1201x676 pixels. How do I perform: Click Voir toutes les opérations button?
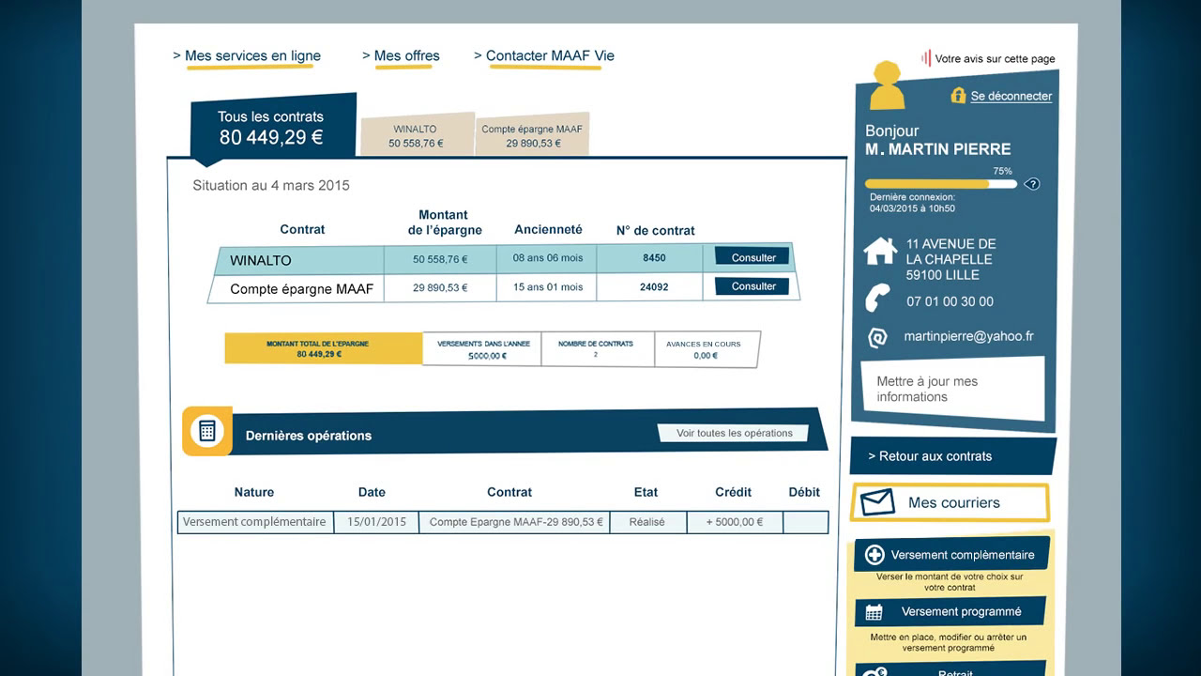(734, 433)
